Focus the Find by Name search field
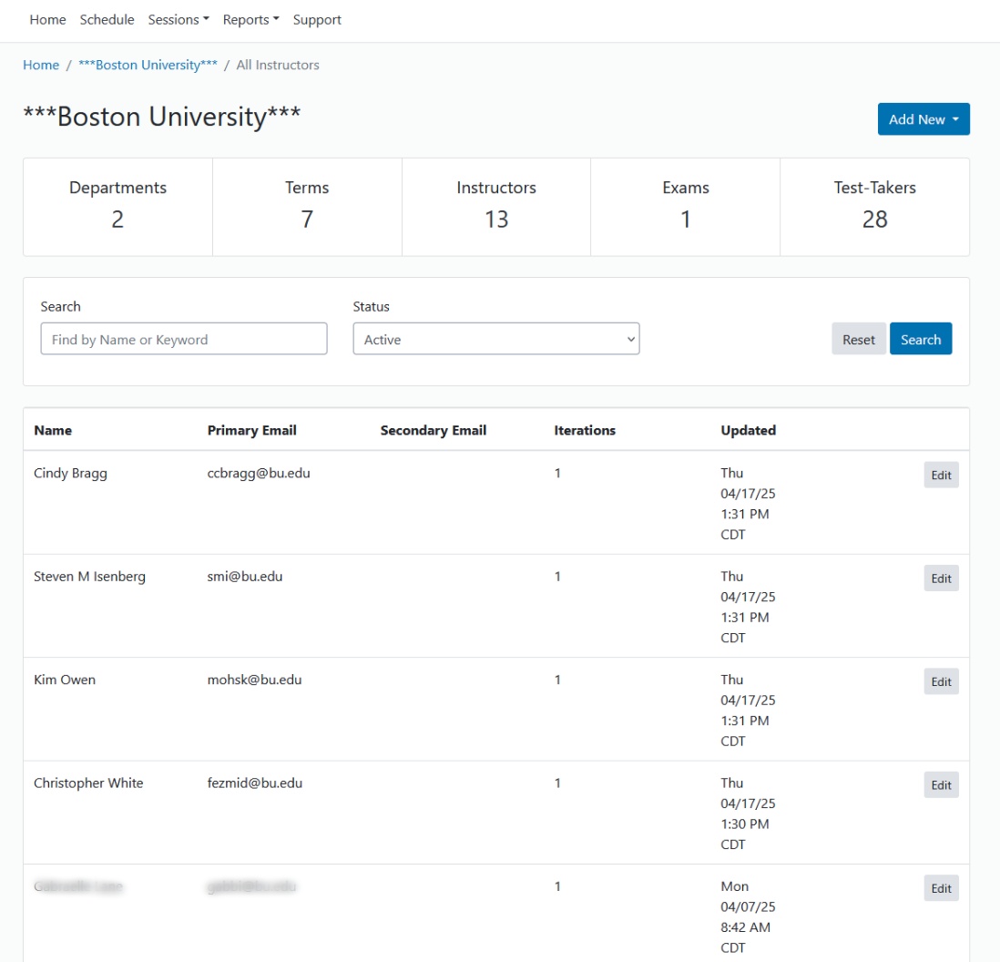 click(x=183, y=339)
